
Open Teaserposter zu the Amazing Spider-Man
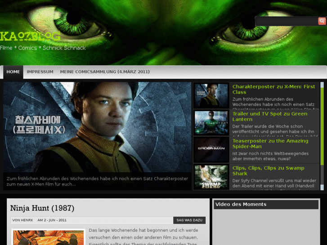tap(270, 144)
